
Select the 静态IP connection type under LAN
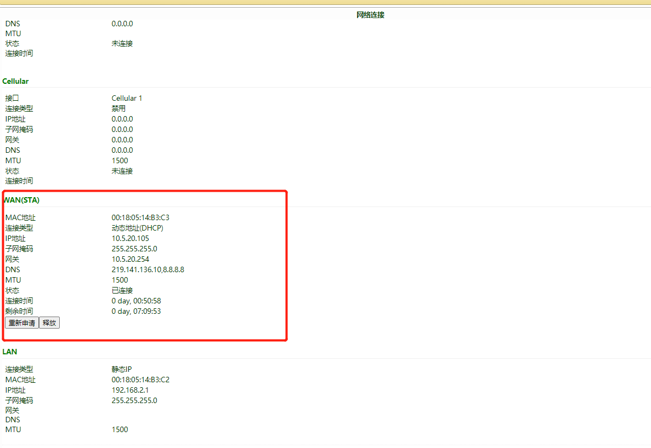click(121, 369)
